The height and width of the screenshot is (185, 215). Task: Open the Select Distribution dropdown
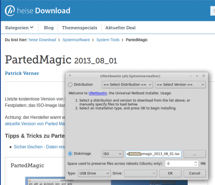tap(127, 84)
